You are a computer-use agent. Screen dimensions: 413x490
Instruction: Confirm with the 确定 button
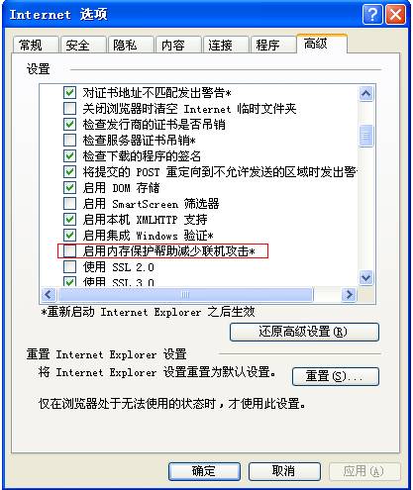click(204, 471)
